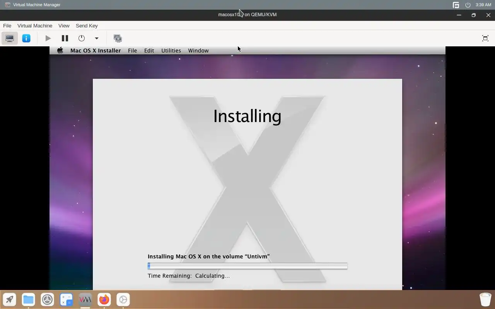Click the Run virtual machine play button
The width and height of the screenshot is (495, 309).
click(x=48, y=38)
